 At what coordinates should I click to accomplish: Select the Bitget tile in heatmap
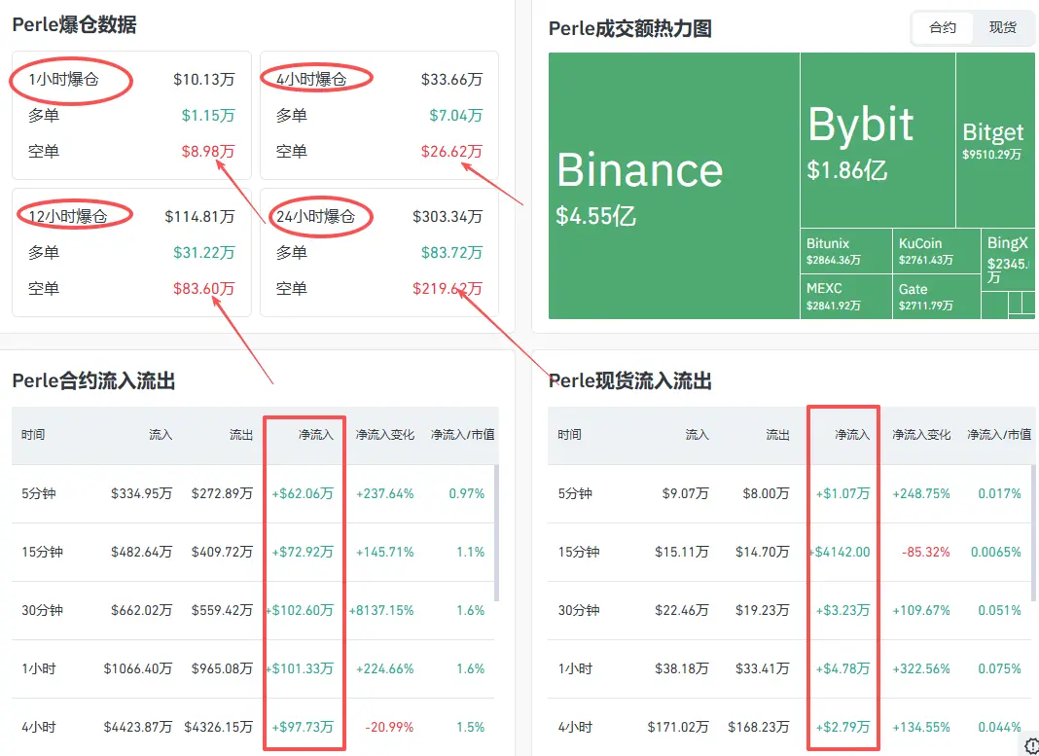point(997,140)
